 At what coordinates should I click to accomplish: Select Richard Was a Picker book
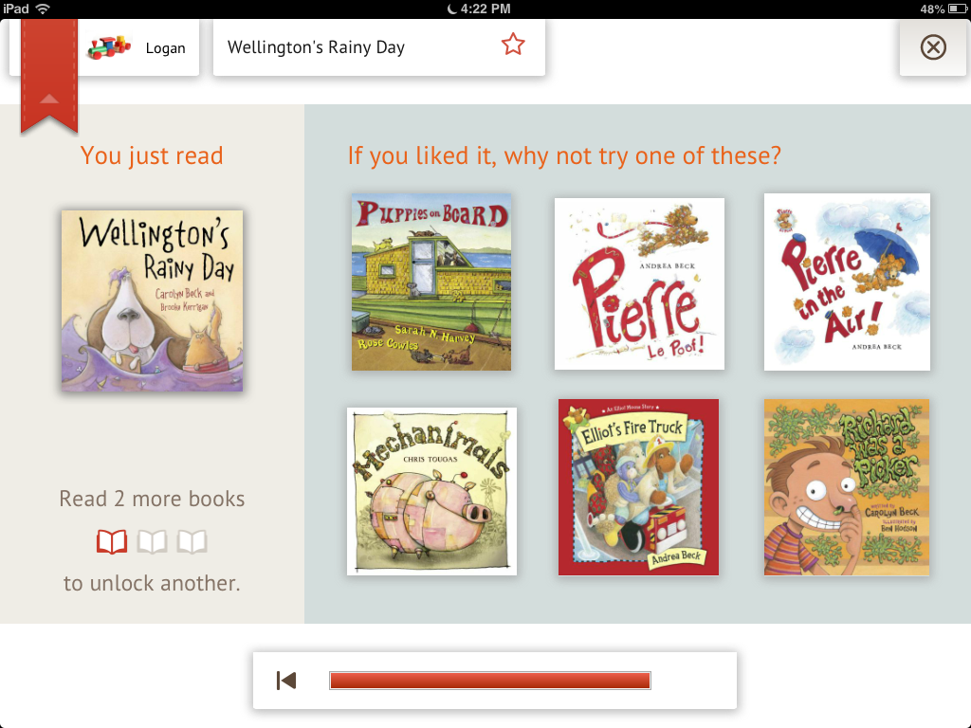pos(846,487)
